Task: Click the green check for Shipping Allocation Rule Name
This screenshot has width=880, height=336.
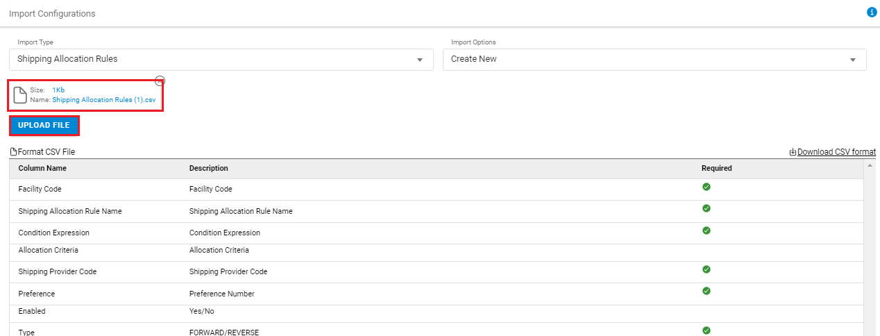Action: (x=706, y=208)
